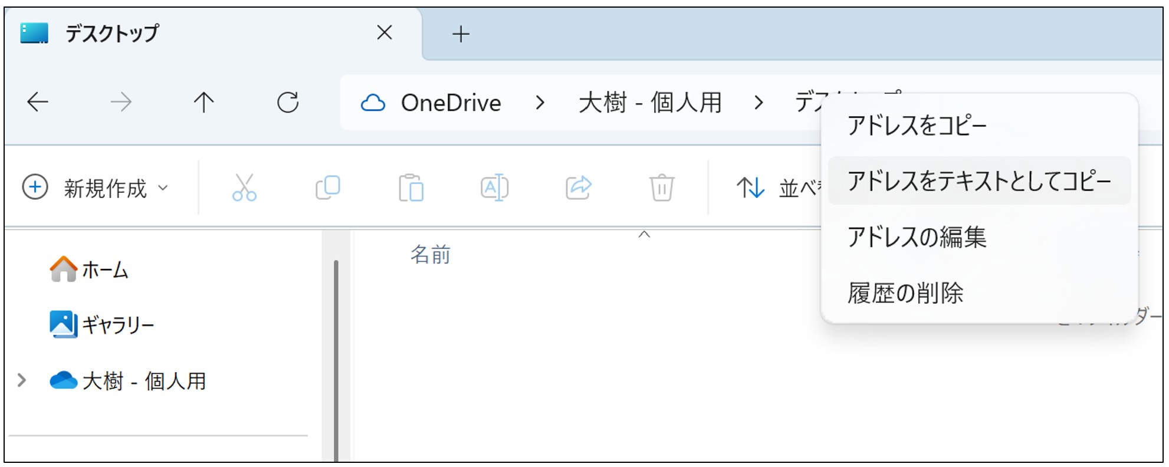The image size is (1169, 467).
Task: Select アドレスをコピー from context menu
Action: click(917, 126)
